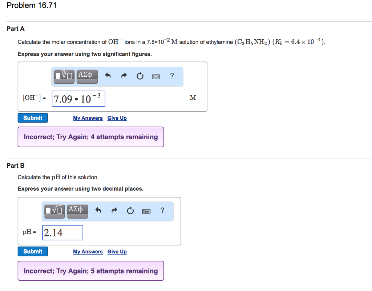Screen dimensions: 372x291
Task: Submit the Part A answer
Action: 33,118
